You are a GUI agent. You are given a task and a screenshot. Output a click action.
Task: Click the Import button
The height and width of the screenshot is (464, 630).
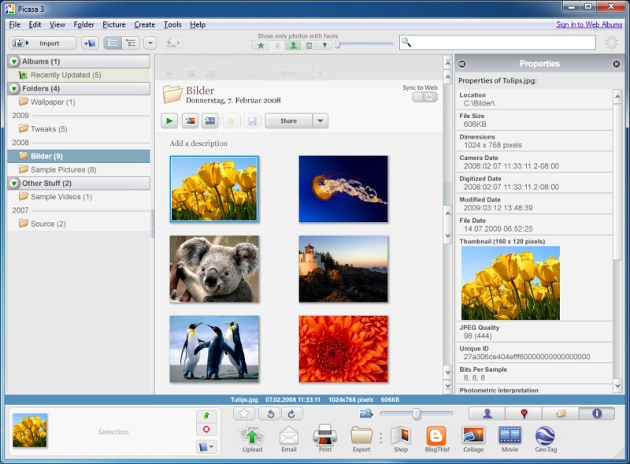43,43
